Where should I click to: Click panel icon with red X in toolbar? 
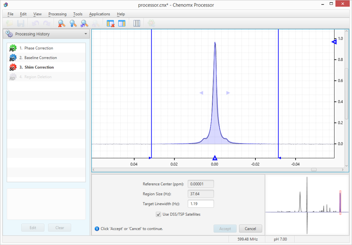(x=110, y=23)
